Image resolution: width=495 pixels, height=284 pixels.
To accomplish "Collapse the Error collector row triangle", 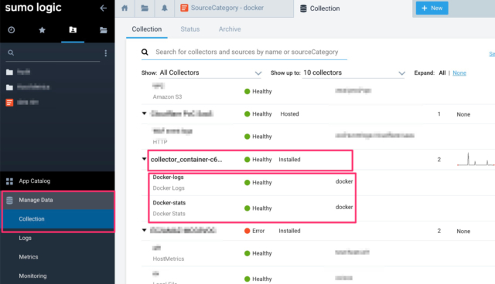I will point(145,230).
